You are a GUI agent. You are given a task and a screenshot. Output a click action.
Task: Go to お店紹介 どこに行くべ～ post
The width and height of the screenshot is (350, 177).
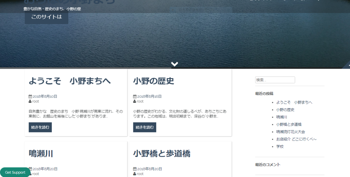(x=296, y=139)
